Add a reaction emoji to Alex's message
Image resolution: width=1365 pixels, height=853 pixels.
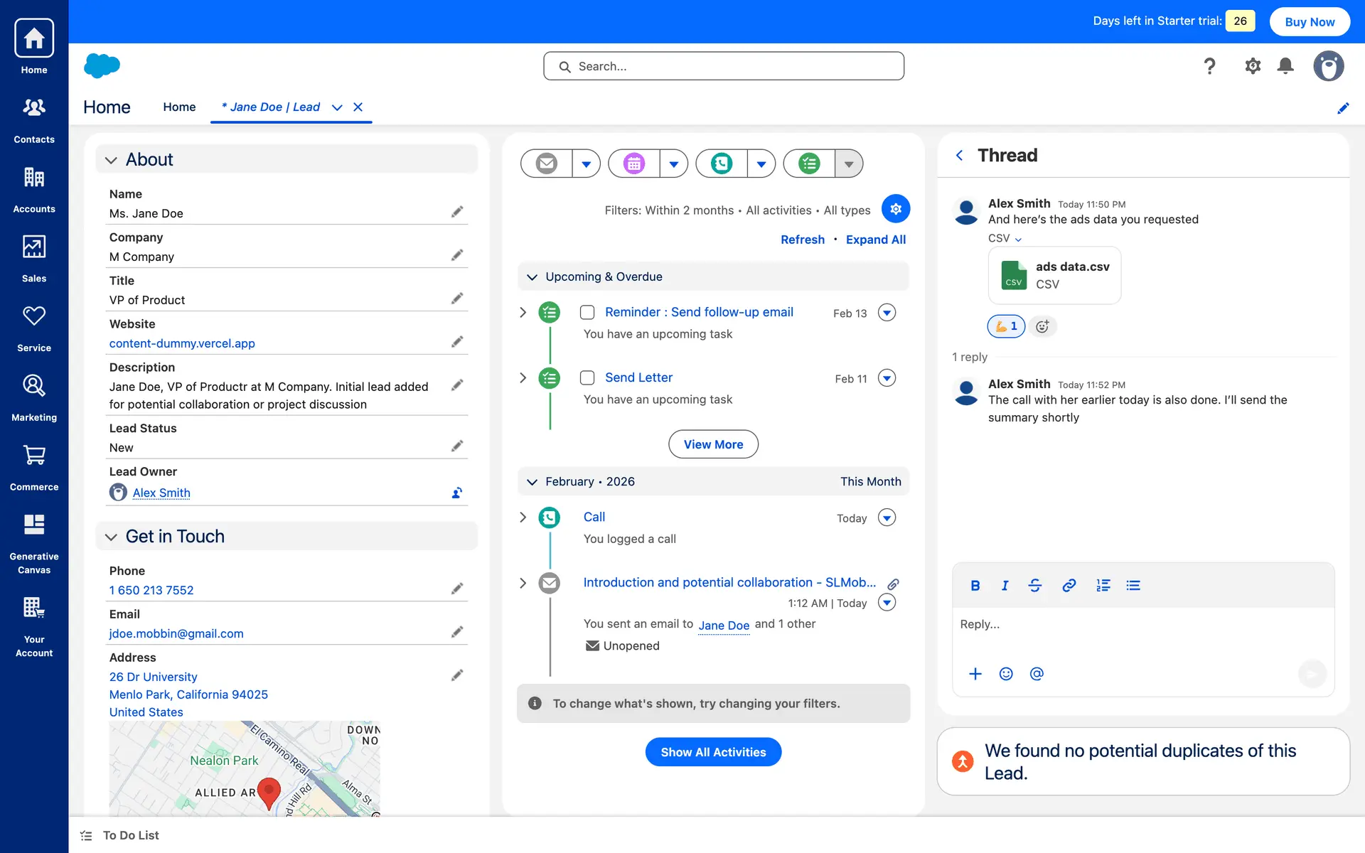[1042, 326]
